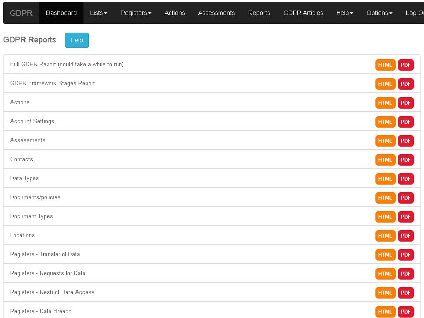Viewport: 424px width, 318px height.
Task: Open the Actions menu item
Action: [x=175, y=13]
